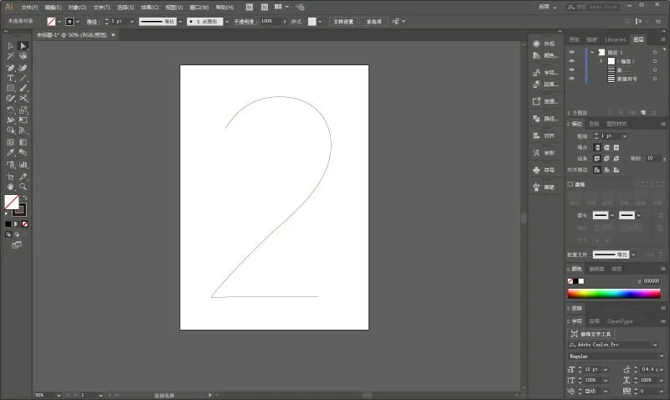Toggle visibility eye of 新建符号 row

[572, 79]
